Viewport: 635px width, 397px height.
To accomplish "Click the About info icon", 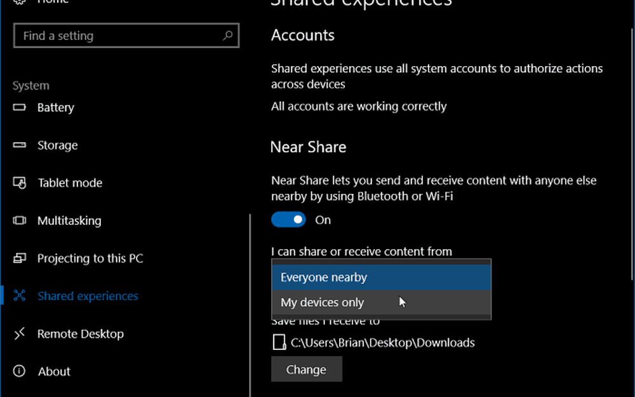I will point(19,372).
